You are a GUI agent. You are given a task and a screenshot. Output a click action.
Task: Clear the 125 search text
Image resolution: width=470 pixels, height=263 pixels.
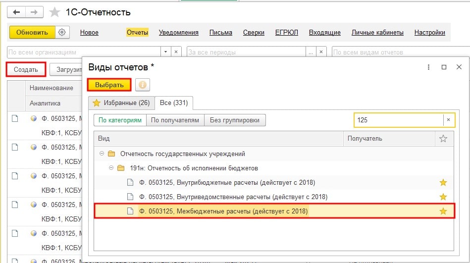coord(448,120)
